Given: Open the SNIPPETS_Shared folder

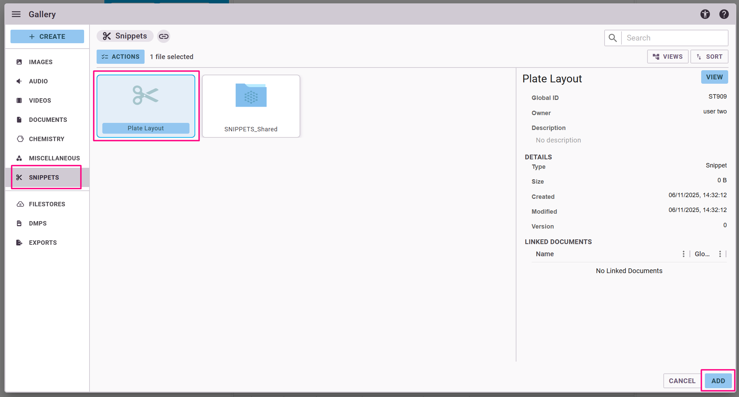Looking at the screenshot, I should tap(251, 106).
